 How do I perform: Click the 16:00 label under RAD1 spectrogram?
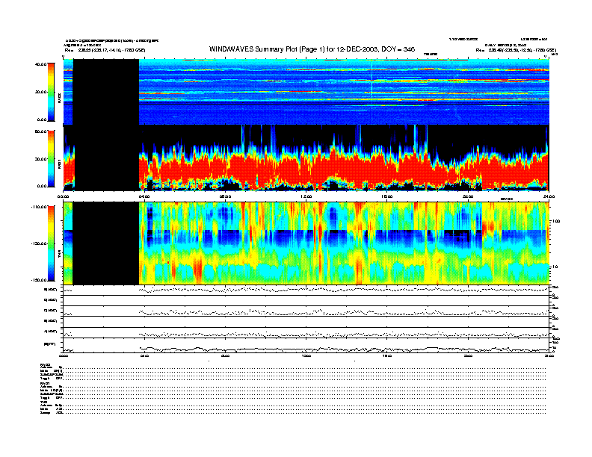coord(387,196)
